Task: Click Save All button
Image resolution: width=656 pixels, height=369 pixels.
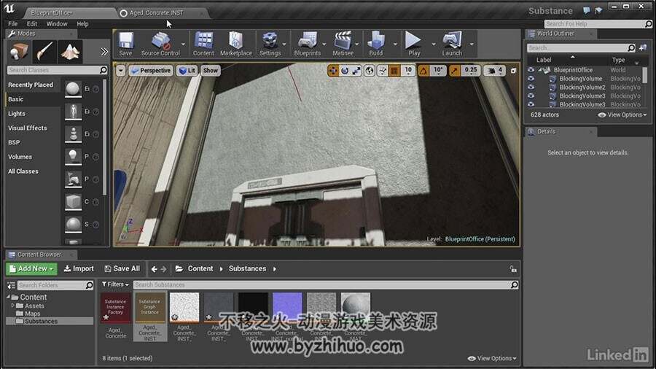Action: point(122,268)
